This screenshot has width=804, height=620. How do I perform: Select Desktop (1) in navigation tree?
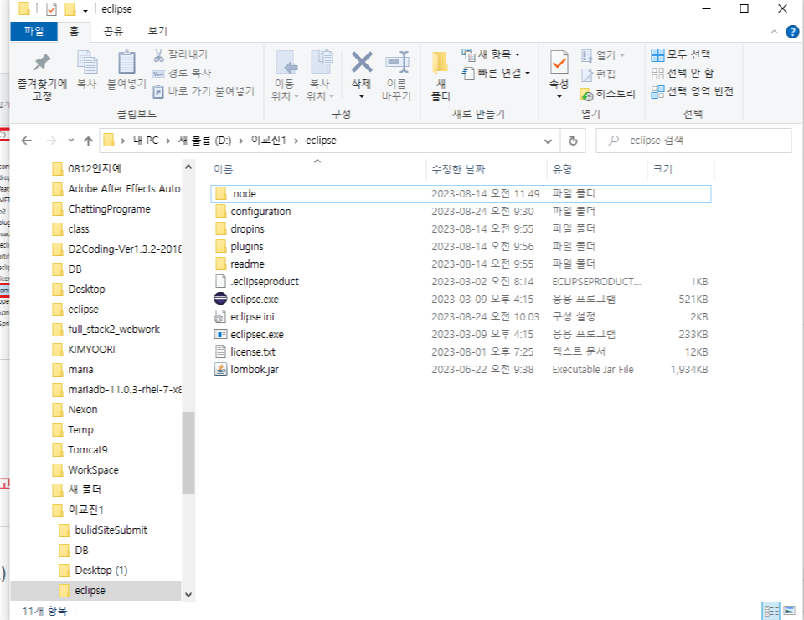pos(101,571)
